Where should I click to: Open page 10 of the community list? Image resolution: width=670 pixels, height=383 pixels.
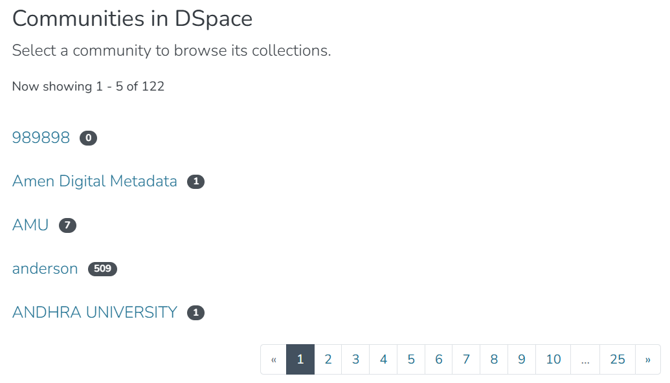coord(552,359)
